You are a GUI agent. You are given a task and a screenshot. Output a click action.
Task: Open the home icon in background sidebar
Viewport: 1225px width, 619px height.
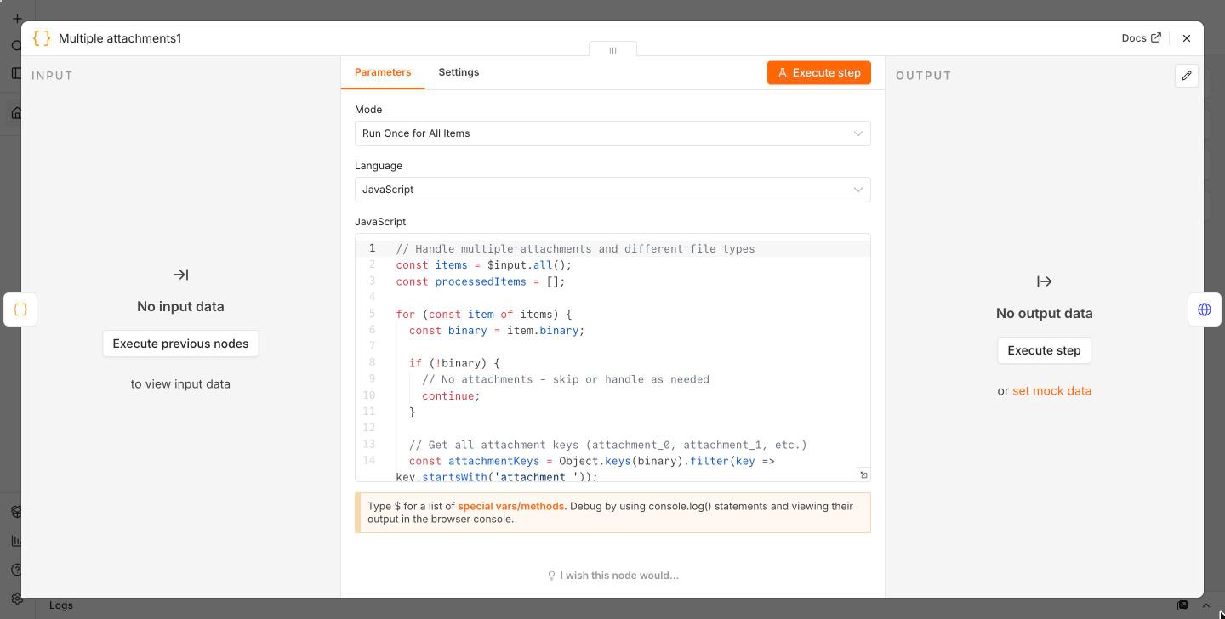click(16, 113)
